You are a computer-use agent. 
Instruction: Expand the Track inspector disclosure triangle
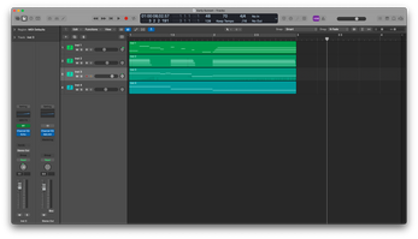click(14, 37)
